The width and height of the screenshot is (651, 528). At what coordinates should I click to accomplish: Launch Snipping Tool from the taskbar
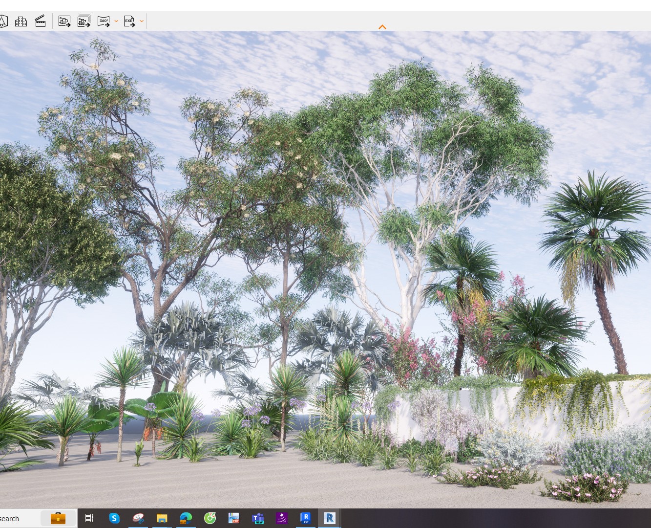click(x=138, y=518)
